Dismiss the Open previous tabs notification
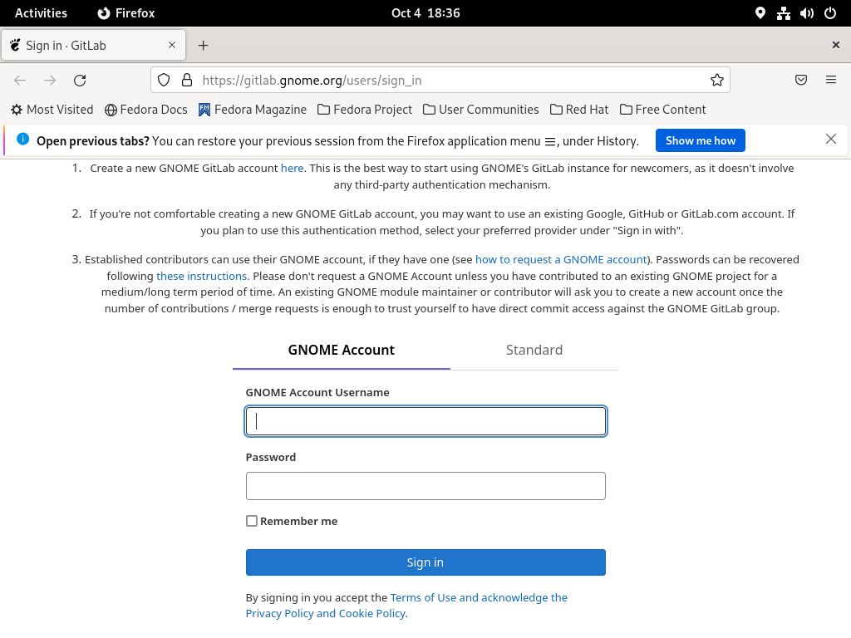Image resolution: width=851 pixels, height=638 pixels. pyautogui.click(x=831, y=139)
